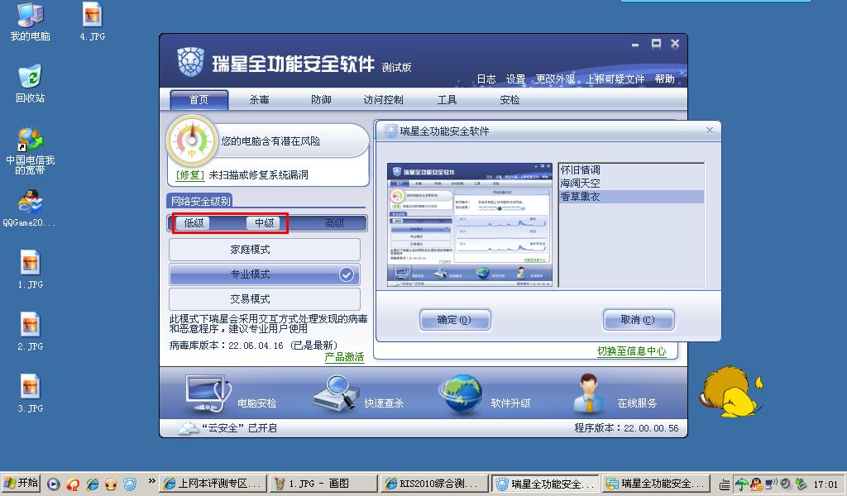Set security level to 低级

pos(194,223)
